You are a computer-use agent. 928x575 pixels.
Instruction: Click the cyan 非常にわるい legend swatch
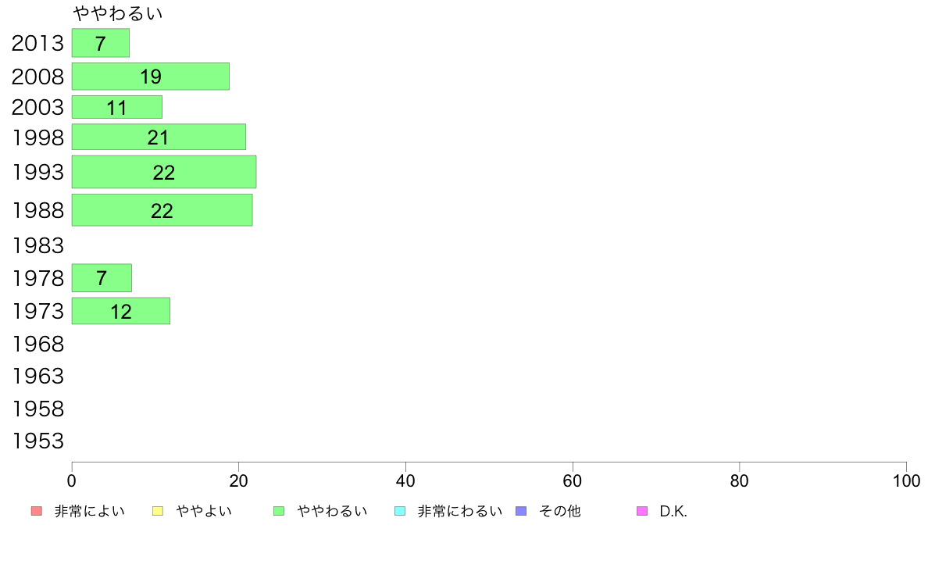click(x=400, y=511)
